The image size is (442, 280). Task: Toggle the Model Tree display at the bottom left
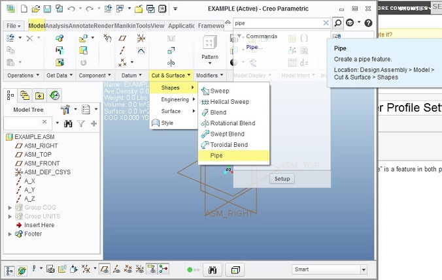[x=9, y=271]
